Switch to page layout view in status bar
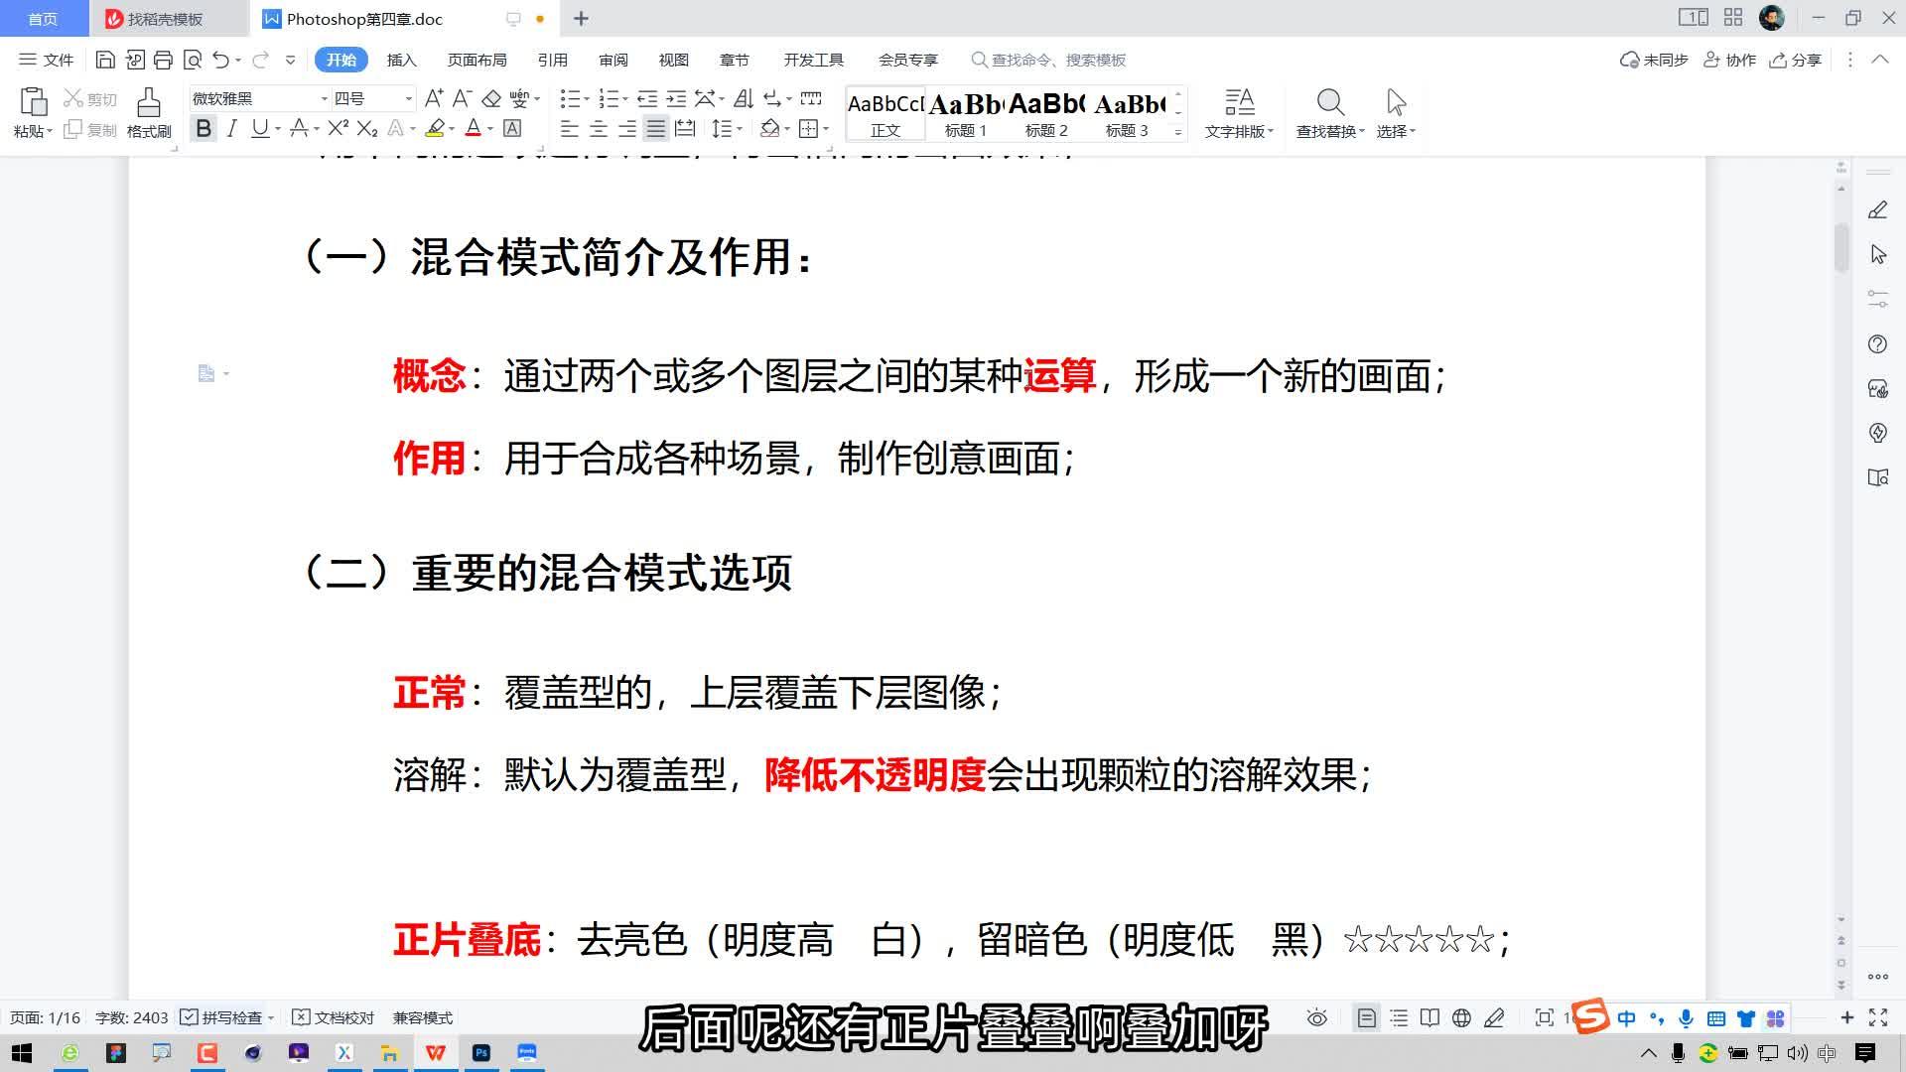 (1367, 1017)
